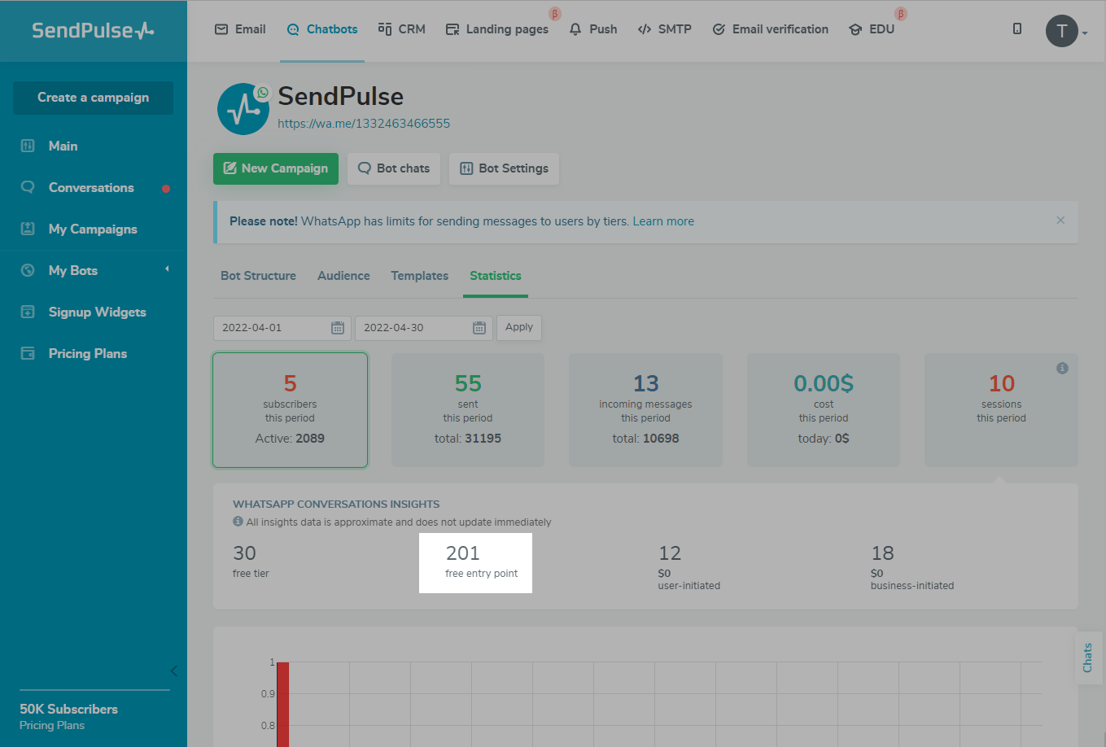1106x747 pixels.
Task: Click the Main sidebar icon
Action: [28, 146]
